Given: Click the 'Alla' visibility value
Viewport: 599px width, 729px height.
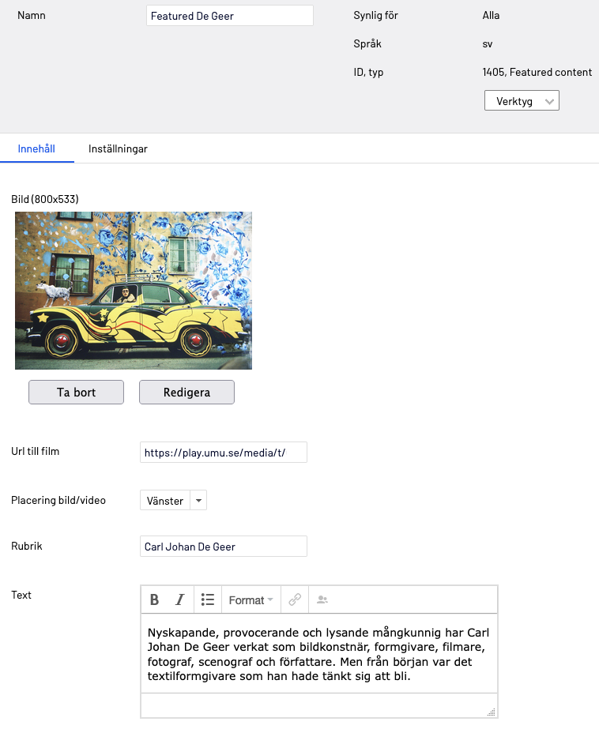Looking at the screenshot, I should point(491,15).
